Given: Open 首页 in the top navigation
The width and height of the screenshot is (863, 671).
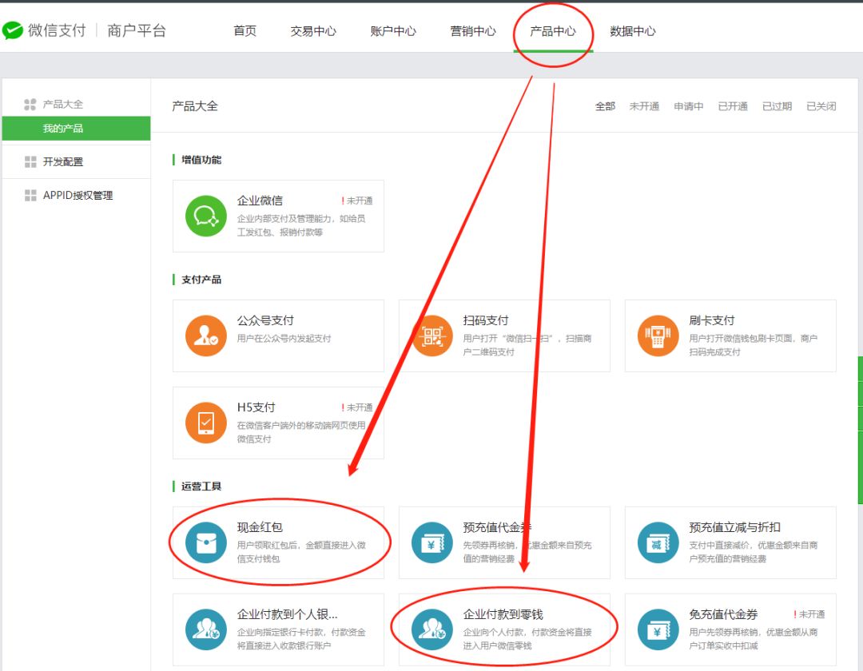Looking at the screenshot, I should point(245,31).
